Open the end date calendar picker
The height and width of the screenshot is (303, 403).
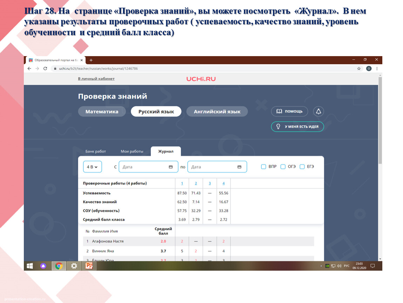click(240, 167)
